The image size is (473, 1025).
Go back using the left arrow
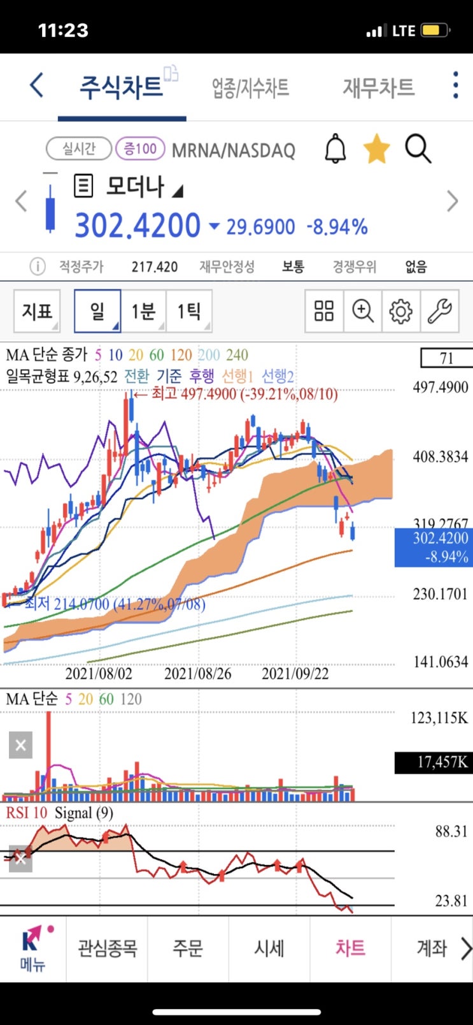point(37,85)
